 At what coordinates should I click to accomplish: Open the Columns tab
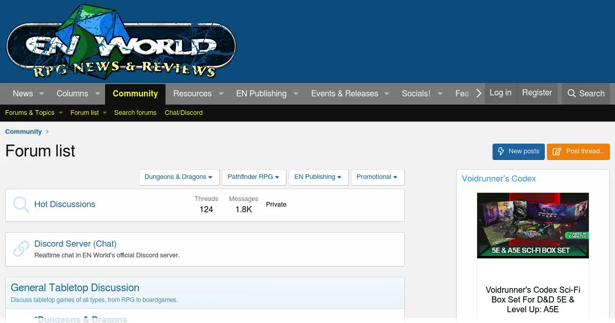click(72, 93)
